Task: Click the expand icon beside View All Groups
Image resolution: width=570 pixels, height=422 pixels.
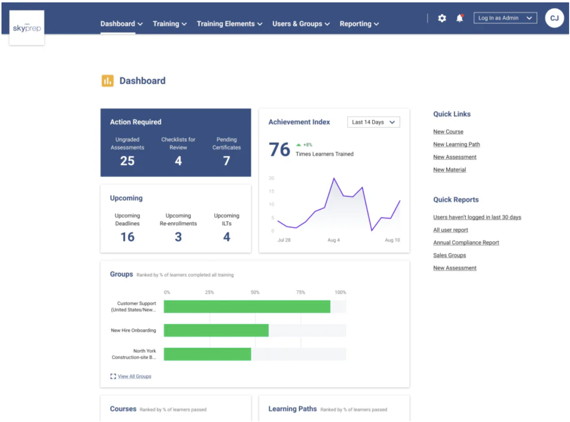Action: coord(113,376)
